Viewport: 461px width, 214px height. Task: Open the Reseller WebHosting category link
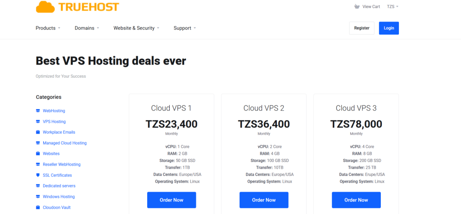tap(62, 165)
